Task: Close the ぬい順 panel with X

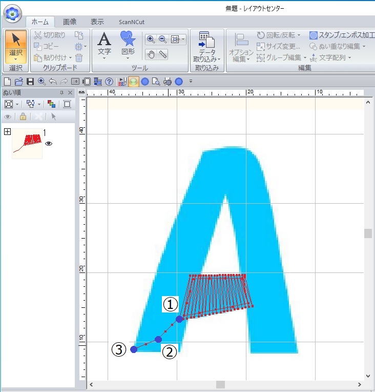Action: click(70, 93)
